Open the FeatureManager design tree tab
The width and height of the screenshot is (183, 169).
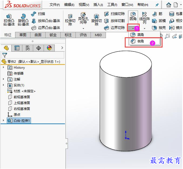[x=6, y=48]
